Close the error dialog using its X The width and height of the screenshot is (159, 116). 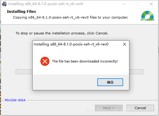pyautogui.click(x=125, y=44)
